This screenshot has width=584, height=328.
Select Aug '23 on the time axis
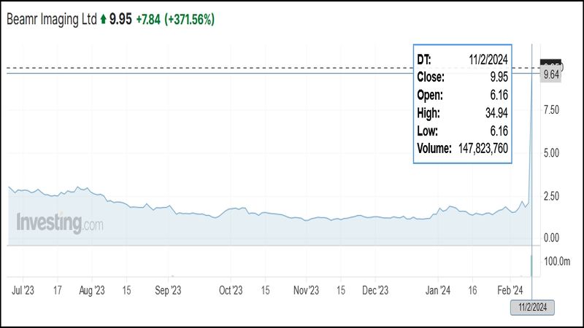(91, 290)
